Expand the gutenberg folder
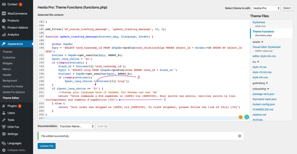Viewport: 297px width, 154px height. 260,83
